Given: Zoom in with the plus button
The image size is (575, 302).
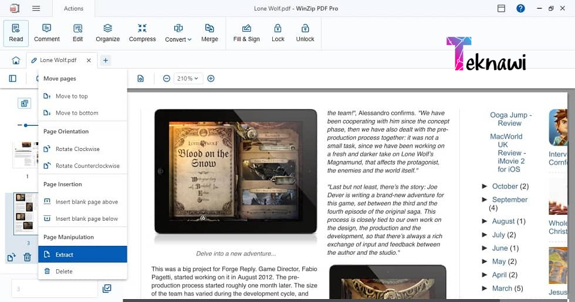Looking at the screenshot, I should pos(211,78).
